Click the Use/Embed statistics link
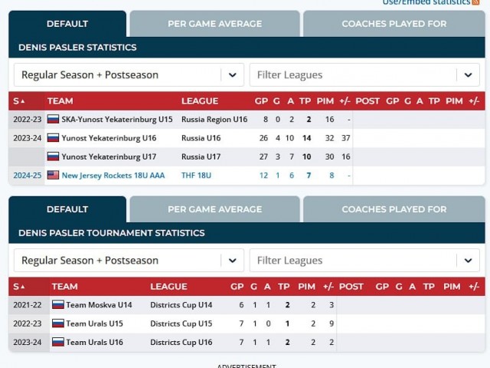Screen dimensions: 490x368 tap(426, 2)
